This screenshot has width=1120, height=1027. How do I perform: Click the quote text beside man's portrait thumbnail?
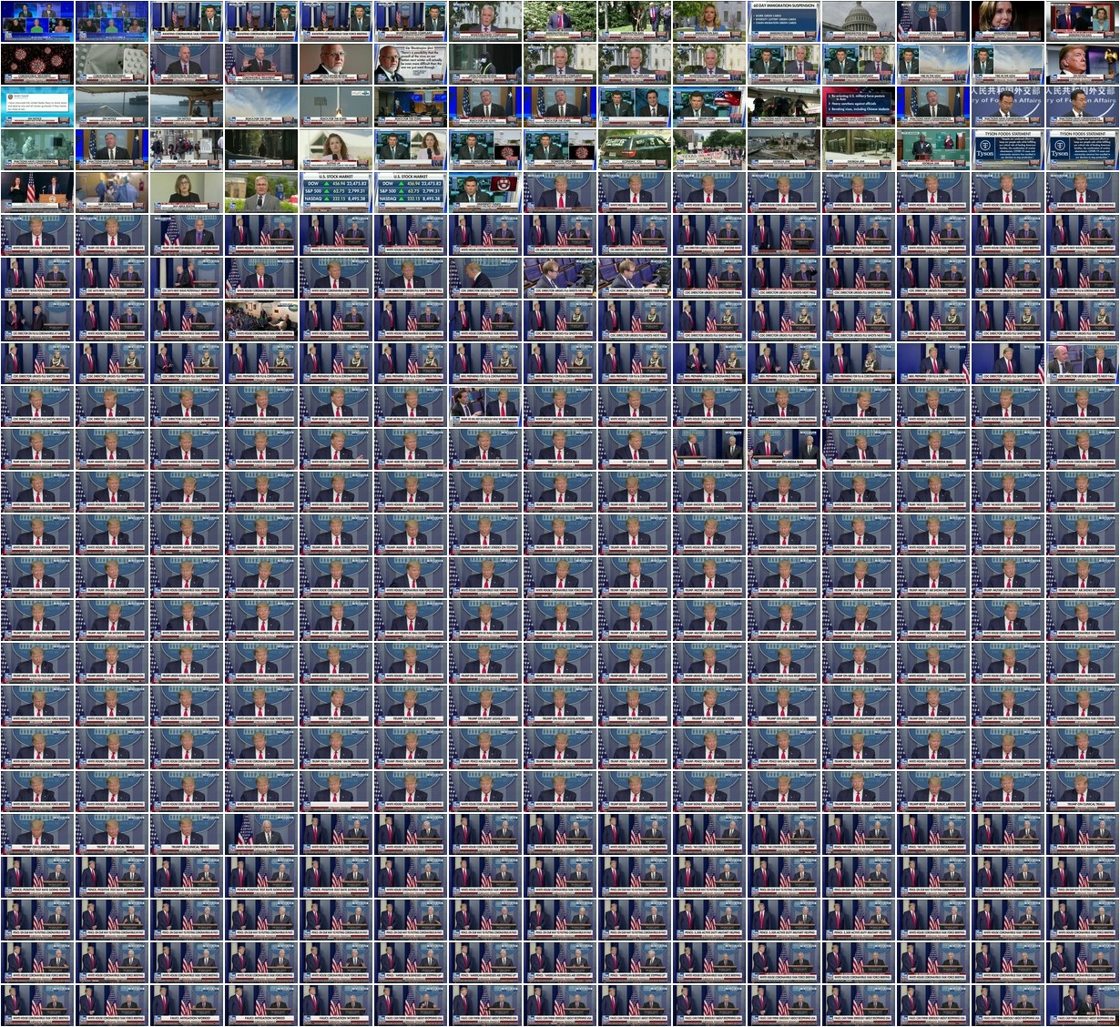410,64
